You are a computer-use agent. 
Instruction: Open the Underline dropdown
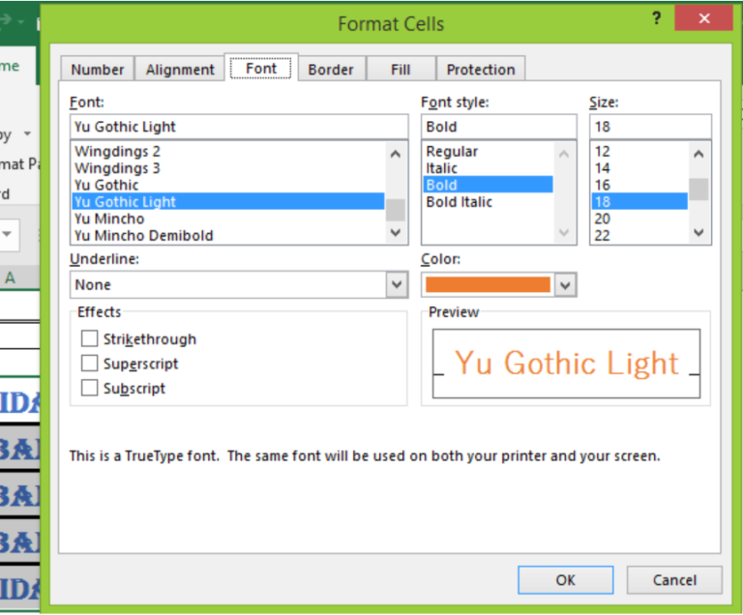click(397, 285)
